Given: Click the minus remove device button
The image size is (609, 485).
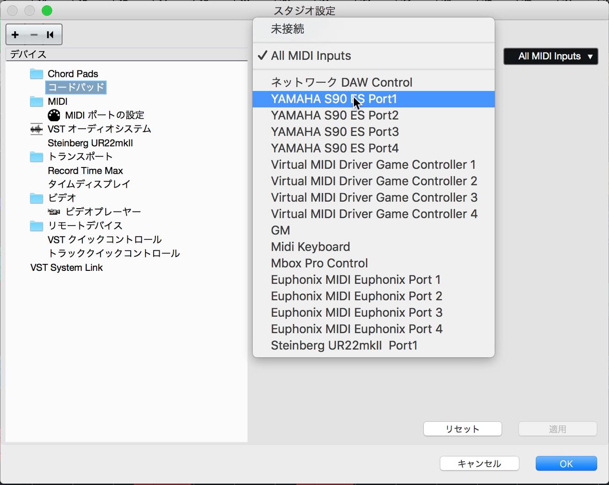Looking at the screenshot, I should (x=34, y=35).
